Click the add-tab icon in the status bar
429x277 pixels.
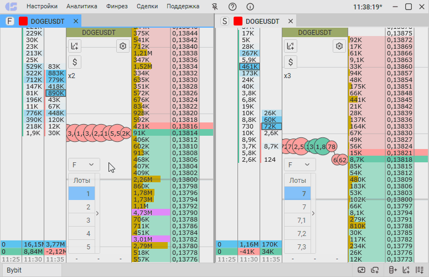tap(375, 270)
